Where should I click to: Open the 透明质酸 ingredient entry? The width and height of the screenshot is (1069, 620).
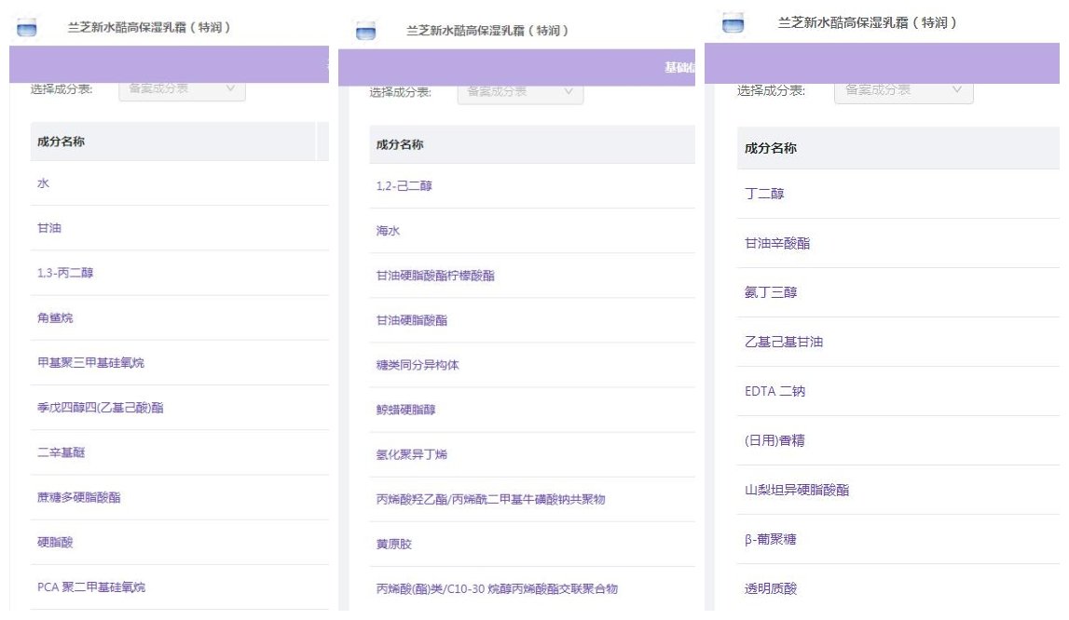(x=771, y=588)
